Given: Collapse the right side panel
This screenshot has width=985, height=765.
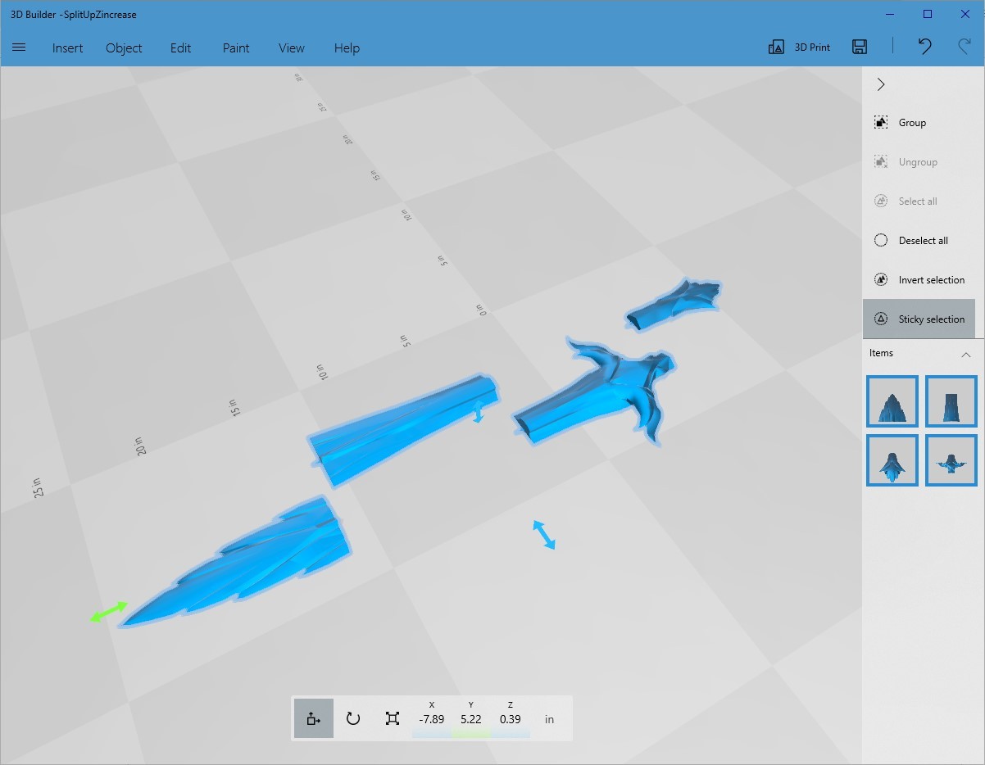Looking at the screenshot, I should pyautogui.click(x=880, y=84).
